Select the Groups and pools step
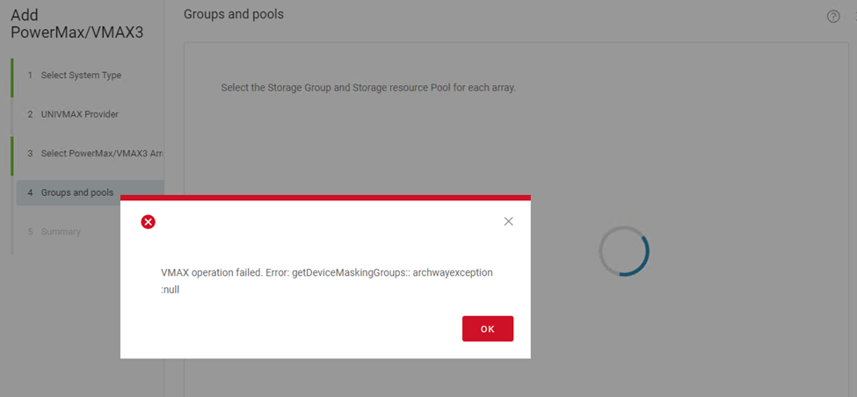The height and width of the screenshot is (397, 857). pyautogui.click(x=77, y=192)
